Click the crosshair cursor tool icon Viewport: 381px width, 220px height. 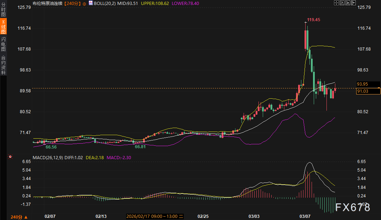pos(336,3)
